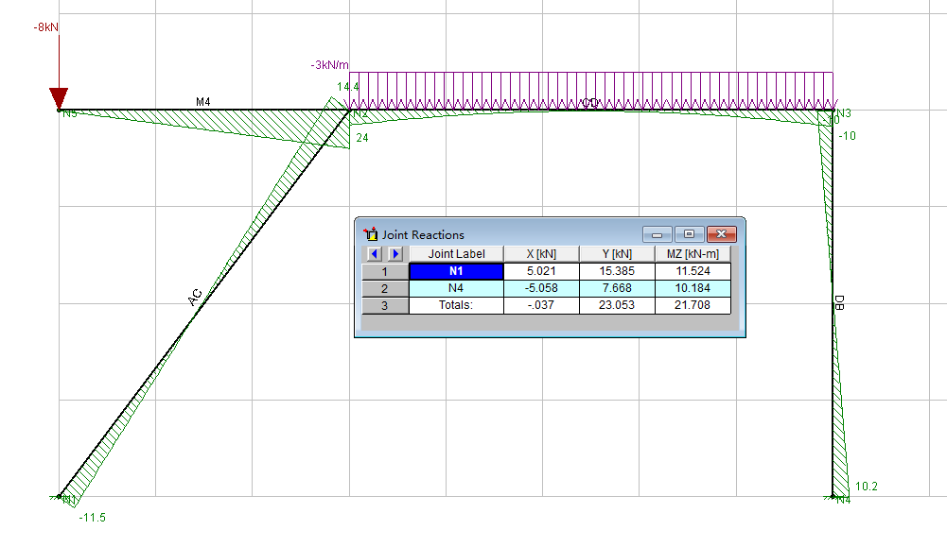Select row 1 header in reactions table
947x547 pixels.
(385, 271)
